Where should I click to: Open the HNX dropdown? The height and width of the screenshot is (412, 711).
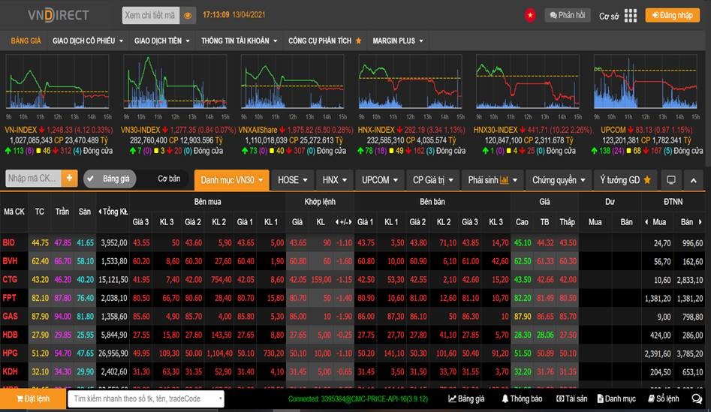(x=335, y=180)
